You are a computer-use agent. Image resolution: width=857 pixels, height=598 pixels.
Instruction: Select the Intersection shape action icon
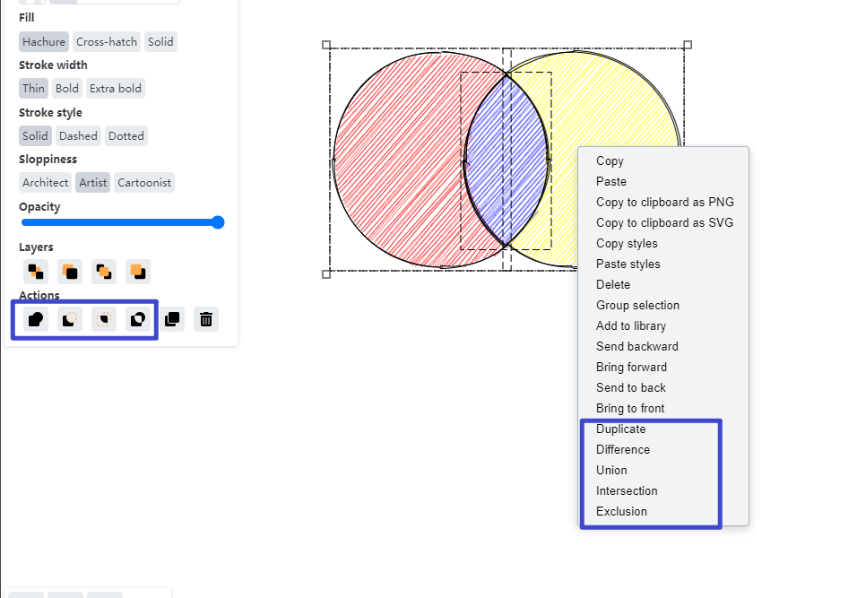103,319
